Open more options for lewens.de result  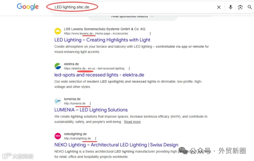point(150,33)
